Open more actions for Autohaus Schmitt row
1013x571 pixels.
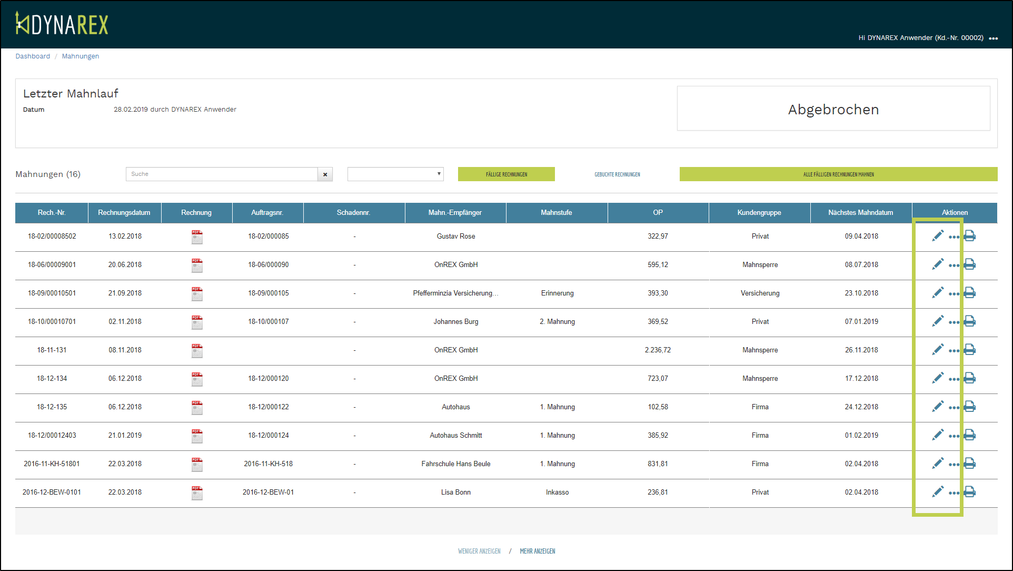coord(954,436)
